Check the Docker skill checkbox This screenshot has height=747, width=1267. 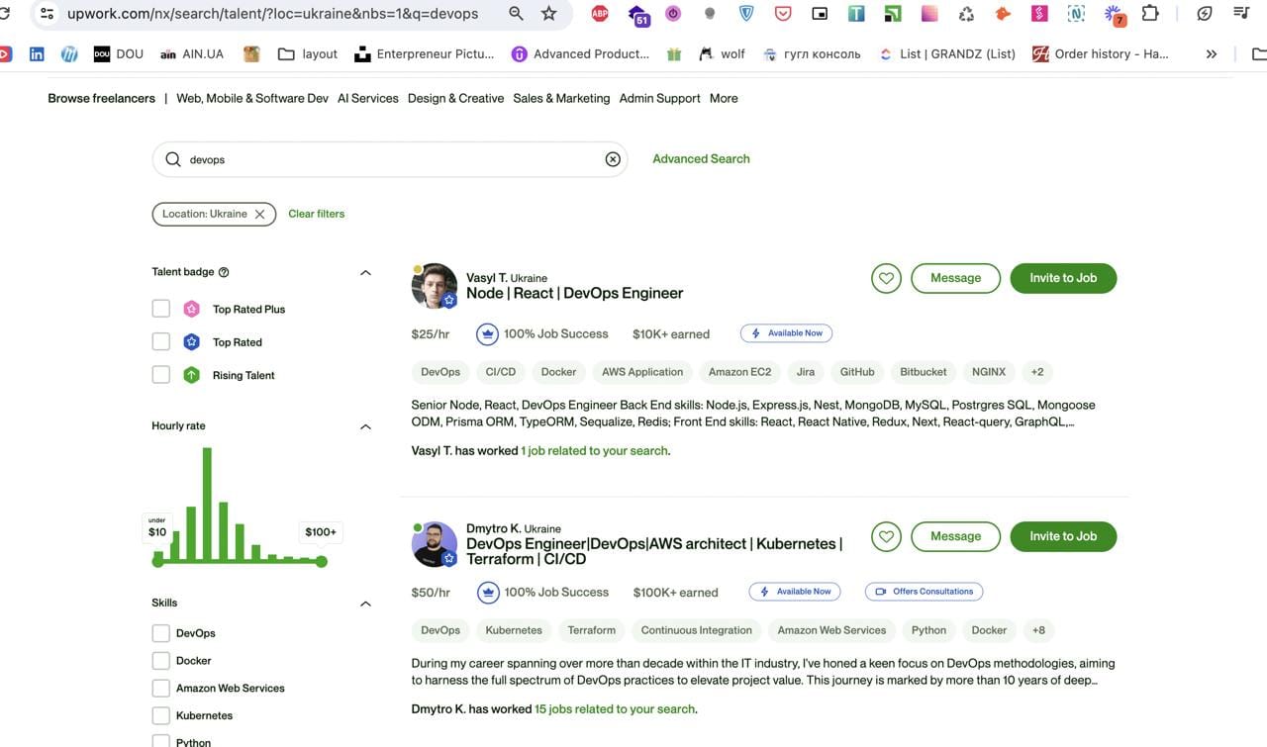pos(161,660)
